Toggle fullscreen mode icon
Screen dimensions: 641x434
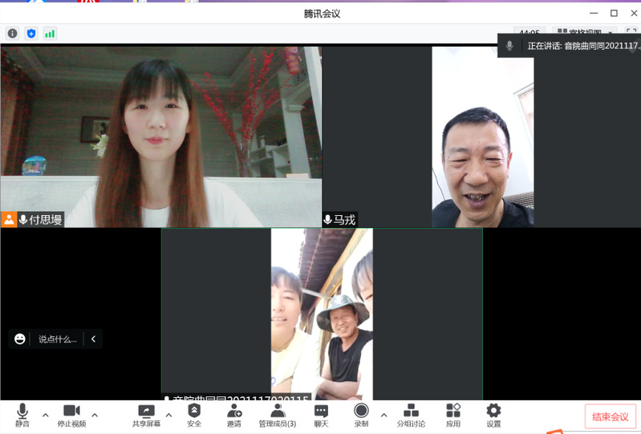(631, 32)
